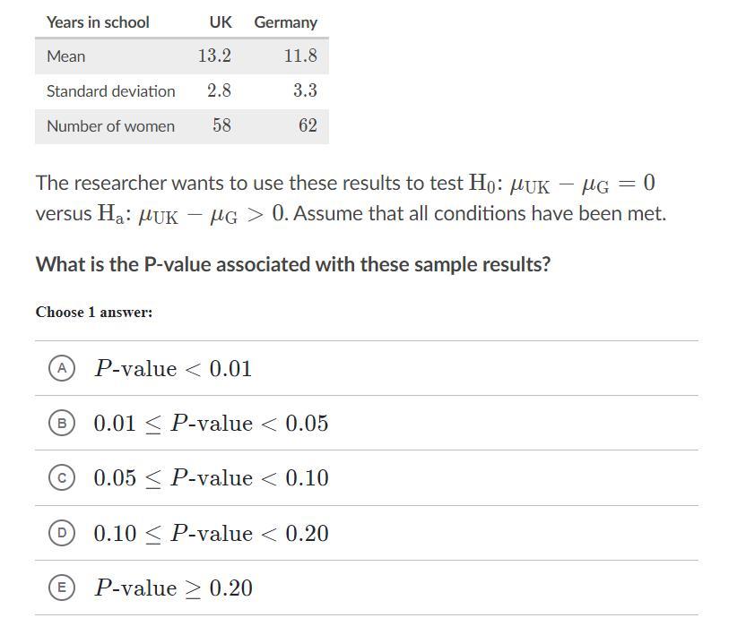Click the Germany mean value 11.8

coord(300,56)
